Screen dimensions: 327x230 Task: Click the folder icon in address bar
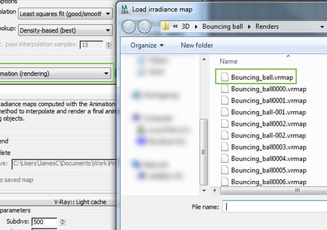pos(165,26)
